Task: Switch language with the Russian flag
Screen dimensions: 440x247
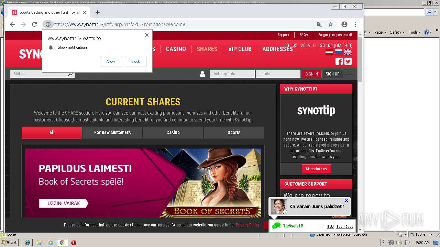Action: pos(339,52)
